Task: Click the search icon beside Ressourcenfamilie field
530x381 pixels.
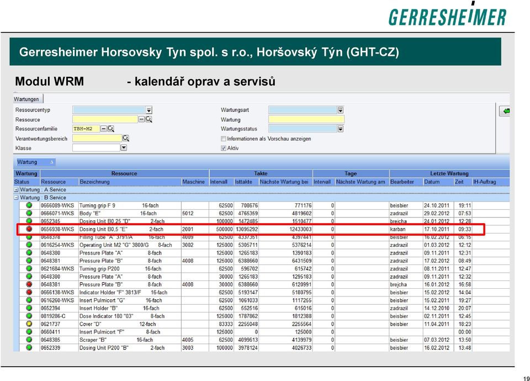Action: (111, 129)
